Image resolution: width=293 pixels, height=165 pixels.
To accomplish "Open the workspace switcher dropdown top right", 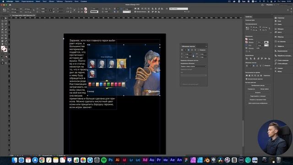I will click(271, 5).
